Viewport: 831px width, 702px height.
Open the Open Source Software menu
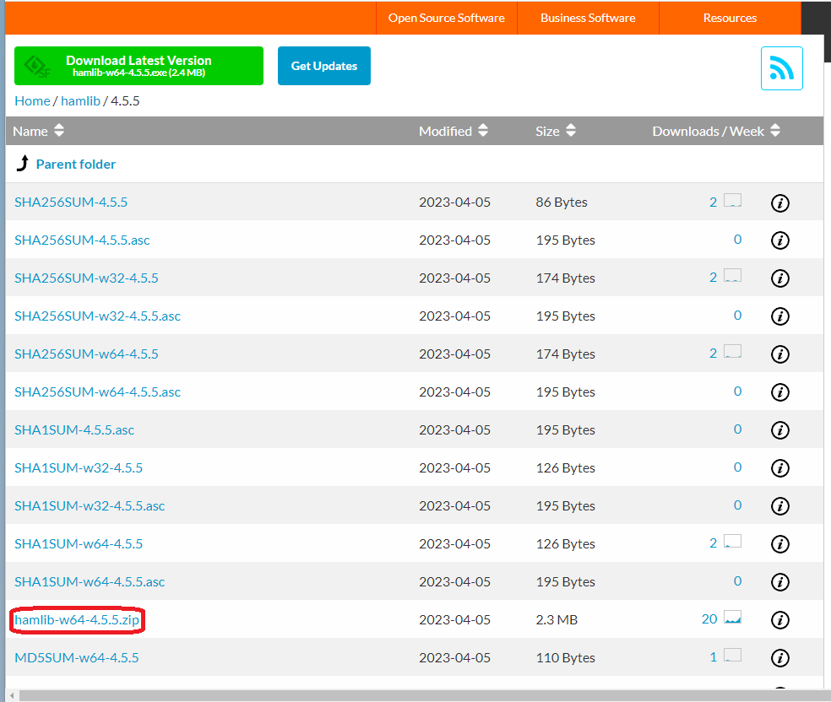click(x=446, y=18)
